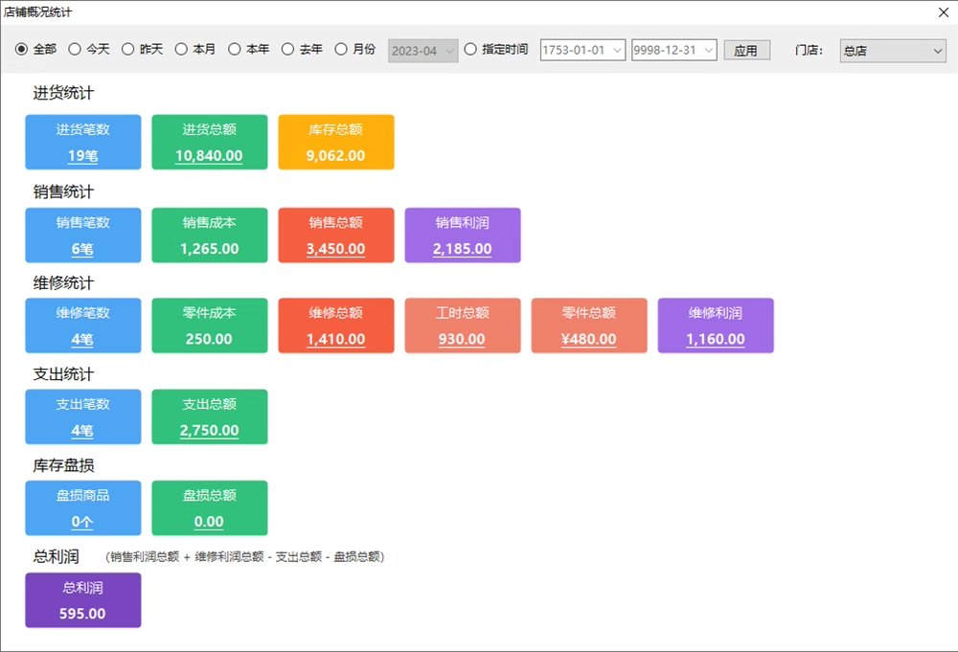Click the 零件成本 250.00 tile
958x652 pixels.
click(210, 326)
